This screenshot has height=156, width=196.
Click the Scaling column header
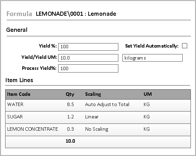tap(93, 94)
